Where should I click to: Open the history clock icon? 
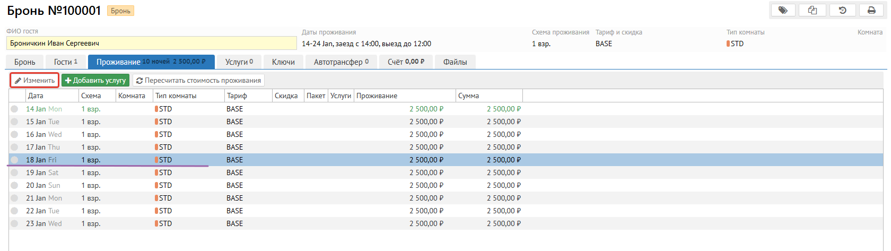[842, 10]
